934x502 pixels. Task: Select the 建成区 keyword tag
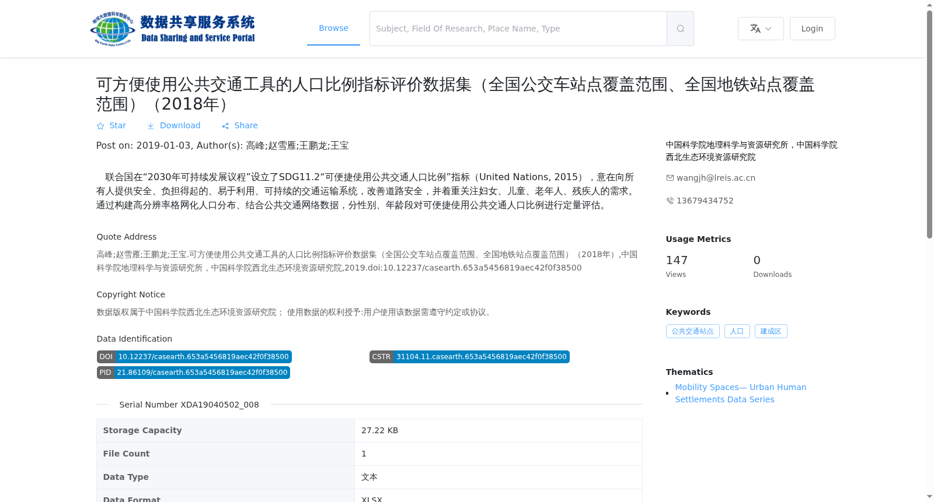tap(771, 331)
